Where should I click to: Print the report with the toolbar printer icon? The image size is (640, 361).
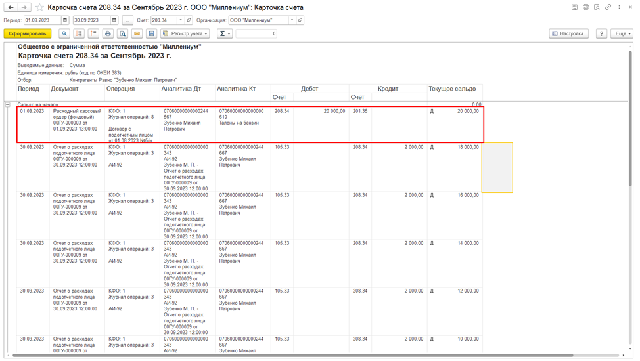click(108, 33)
